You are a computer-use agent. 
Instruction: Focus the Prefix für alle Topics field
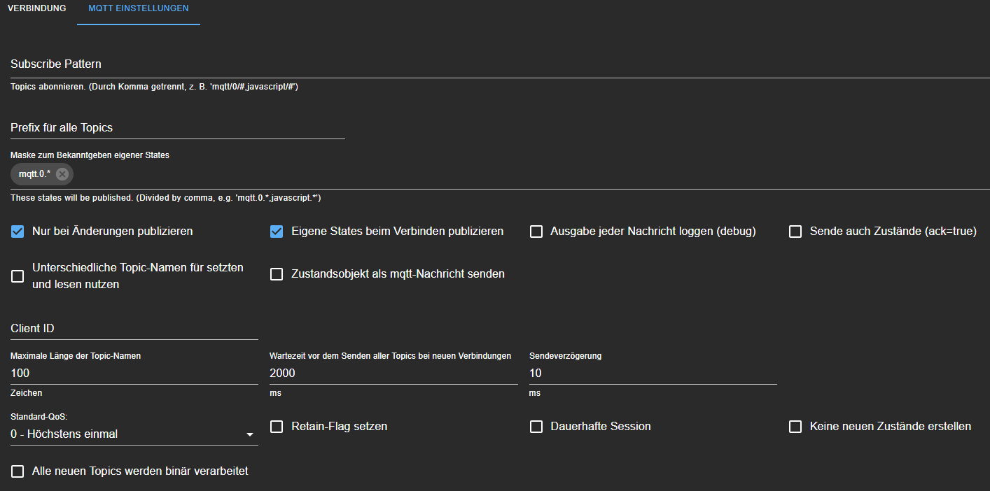[x=177, y=128]
